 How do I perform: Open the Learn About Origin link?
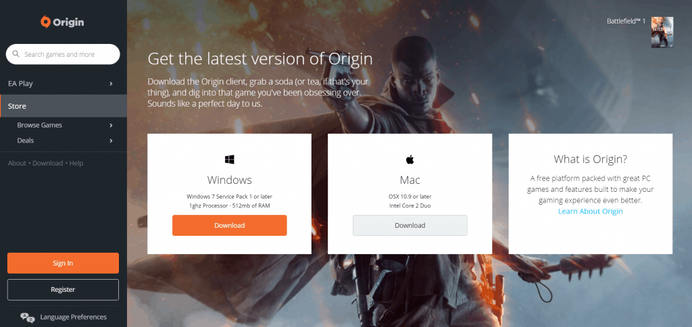click(591, 211)
